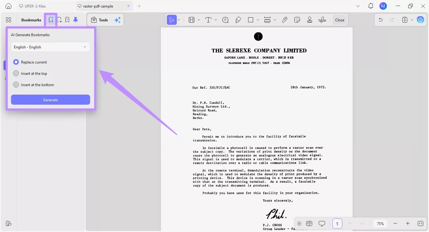Expand the Shape tool dropdown arrow
The width and height of the screenshot is (429, 232).
click(258, 19)
